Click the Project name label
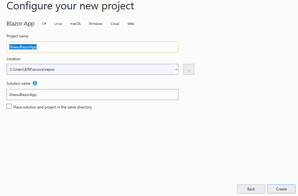The height and width of the screenshot is (196, 298). coord(17,36)
